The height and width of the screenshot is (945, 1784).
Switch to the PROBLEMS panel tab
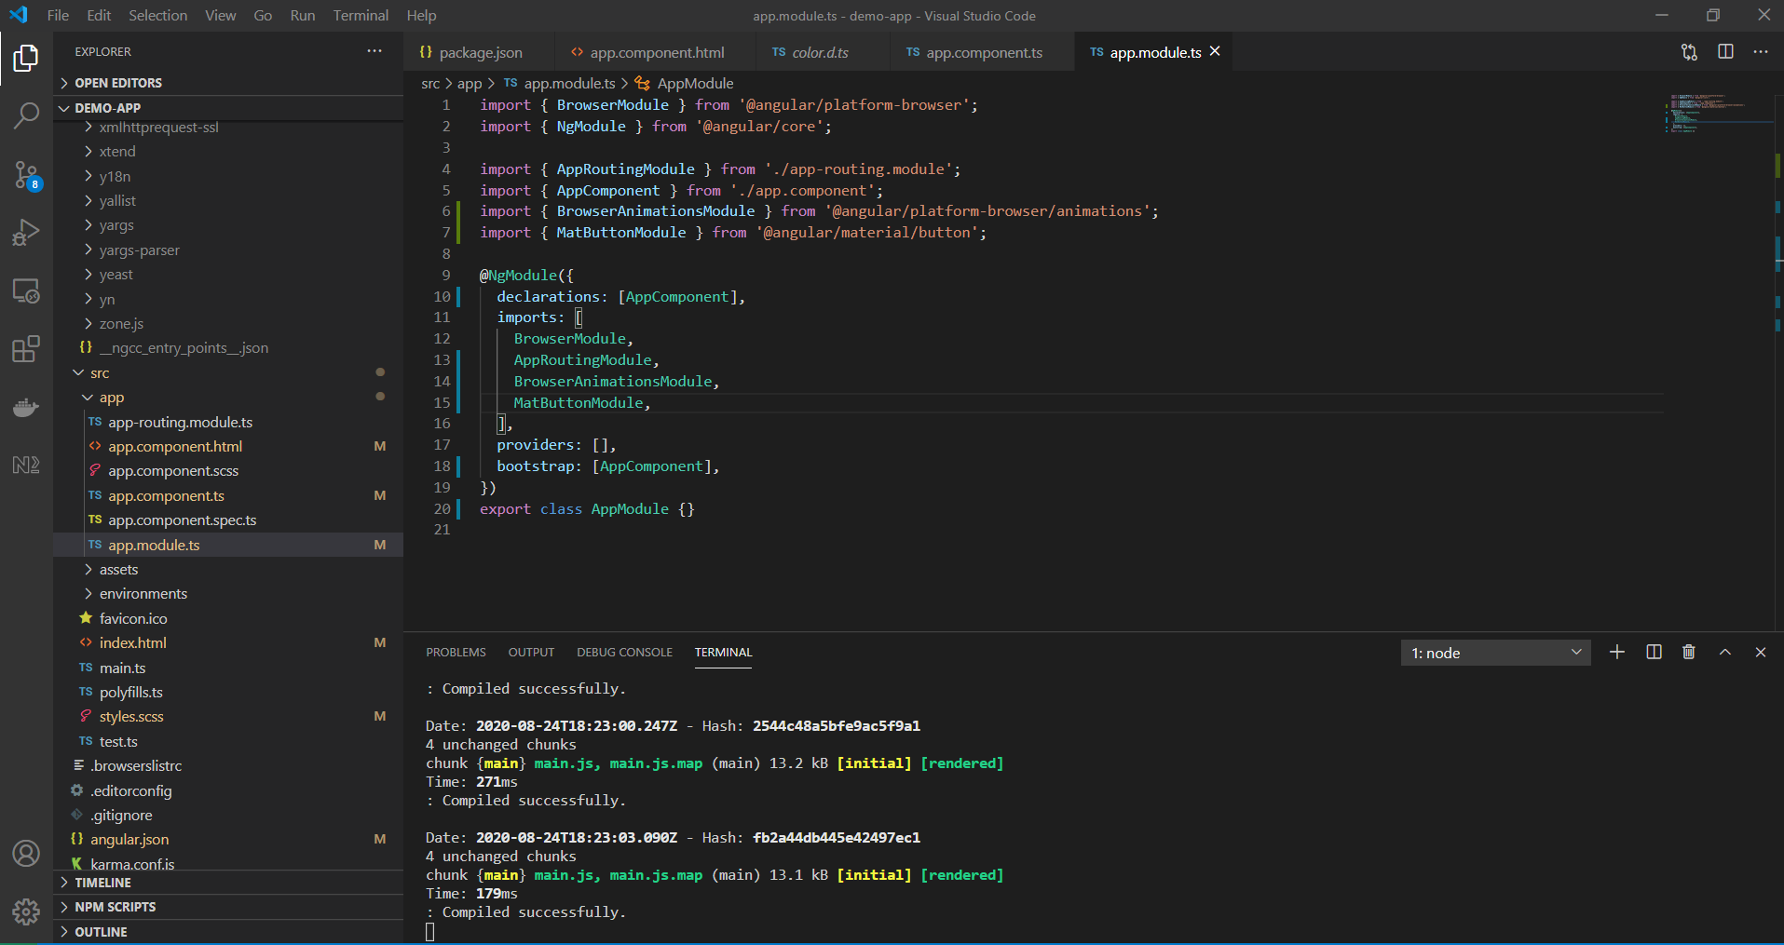tap(456, 652)
